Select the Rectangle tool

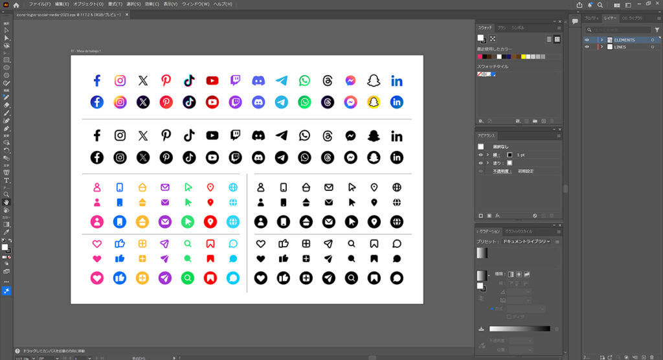[6, 60]
